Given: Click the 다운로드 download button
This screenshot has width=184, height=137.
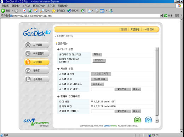Looking at the screenshot, I should point(97,84).
